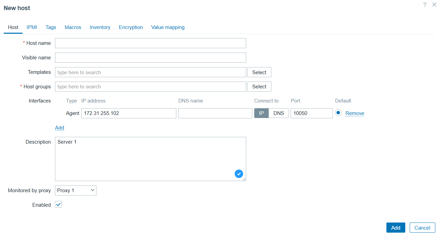The width and height of the screenshot is (439, 236).
Task: Switch Connect to option to DNS
Action: pos(279,113)
